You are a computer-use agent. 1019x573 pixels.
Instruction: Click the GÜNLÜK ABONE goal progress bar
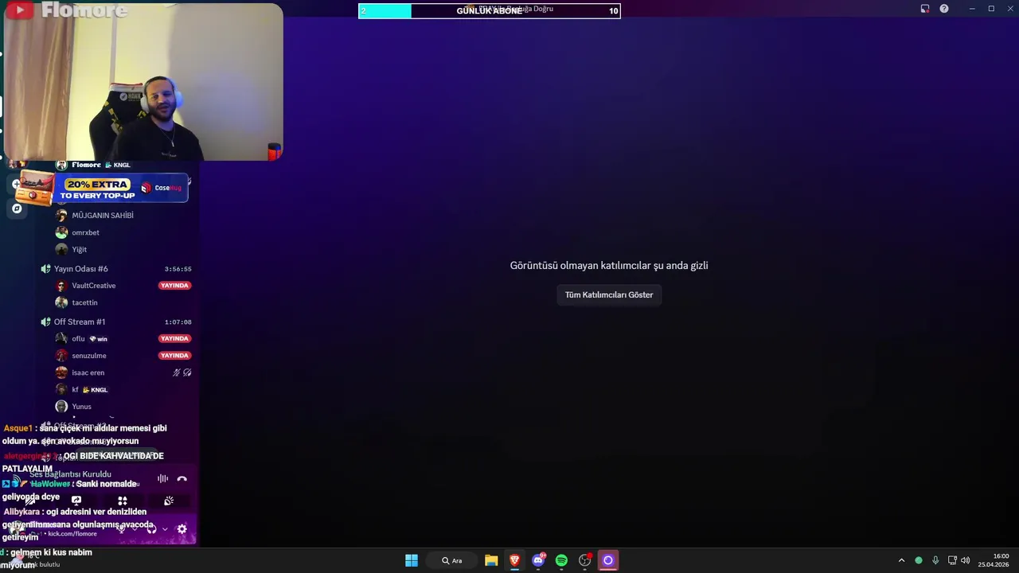[x=489, y=10]
